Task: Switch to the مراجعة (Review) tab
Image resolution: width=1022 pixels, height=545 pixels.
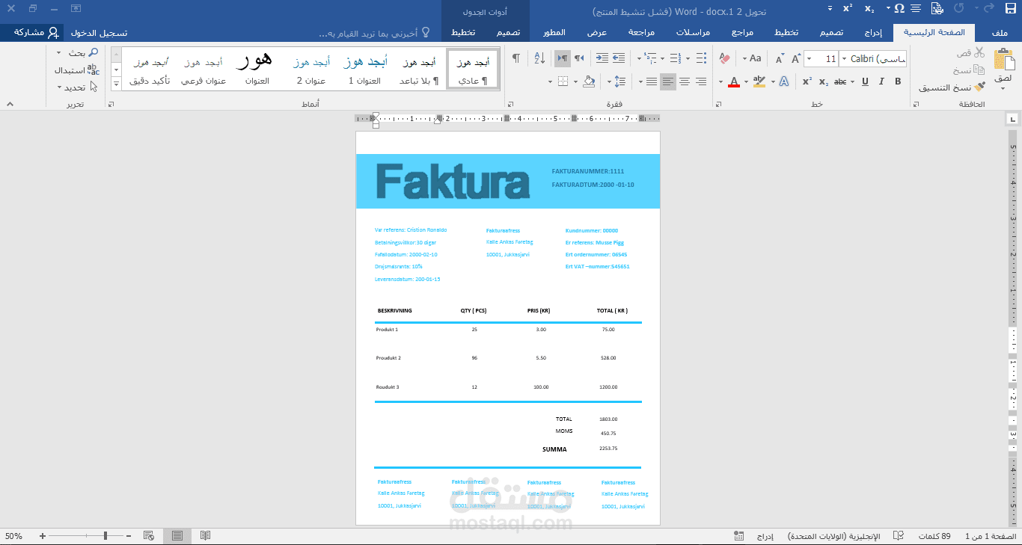Action: (641, 33)
